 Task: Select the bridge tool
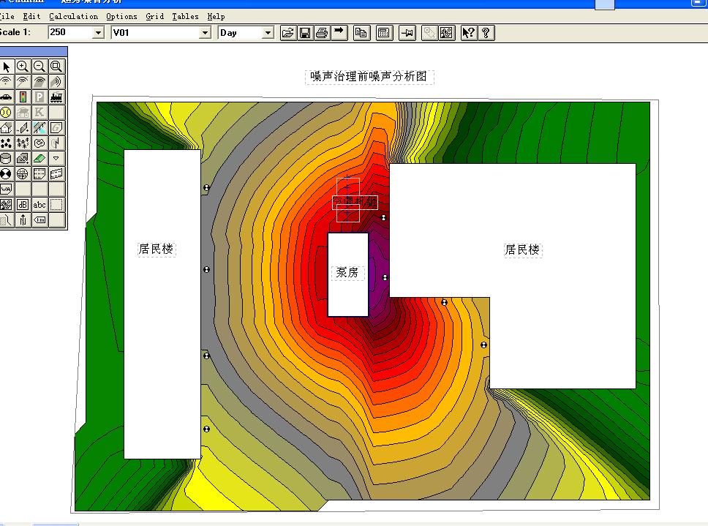point(39,128)
